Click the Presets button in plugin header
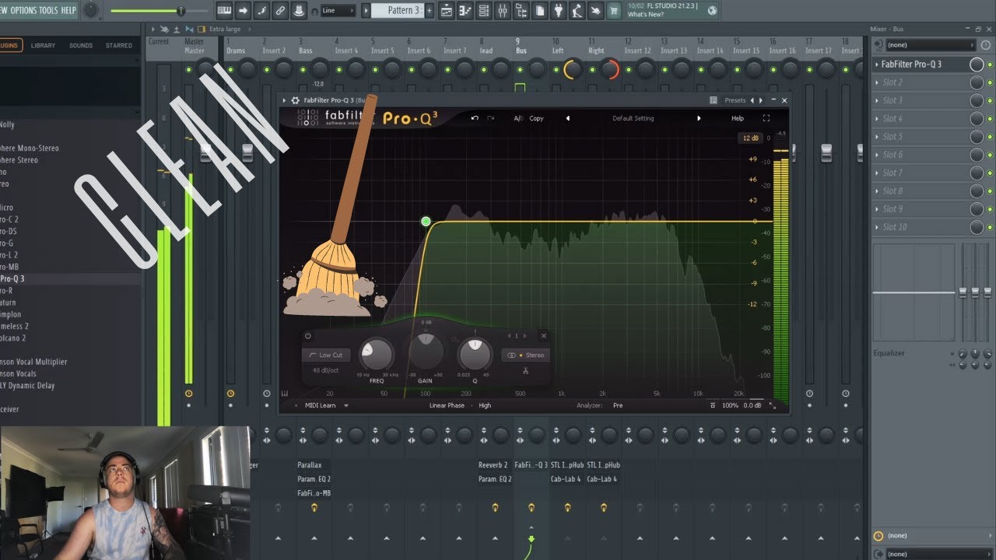Viewport: 996px width, 560px height. click(735, 100)
